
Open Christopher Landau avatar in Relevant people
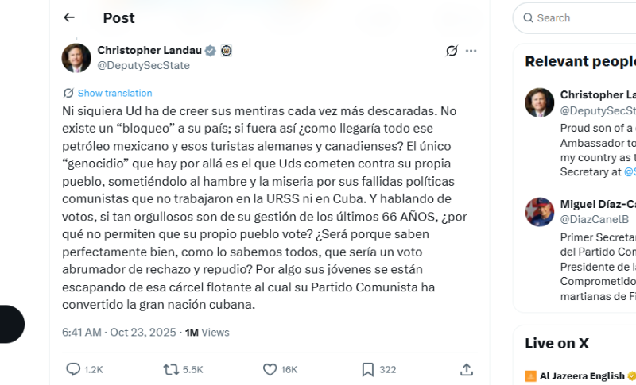(540, 103)
